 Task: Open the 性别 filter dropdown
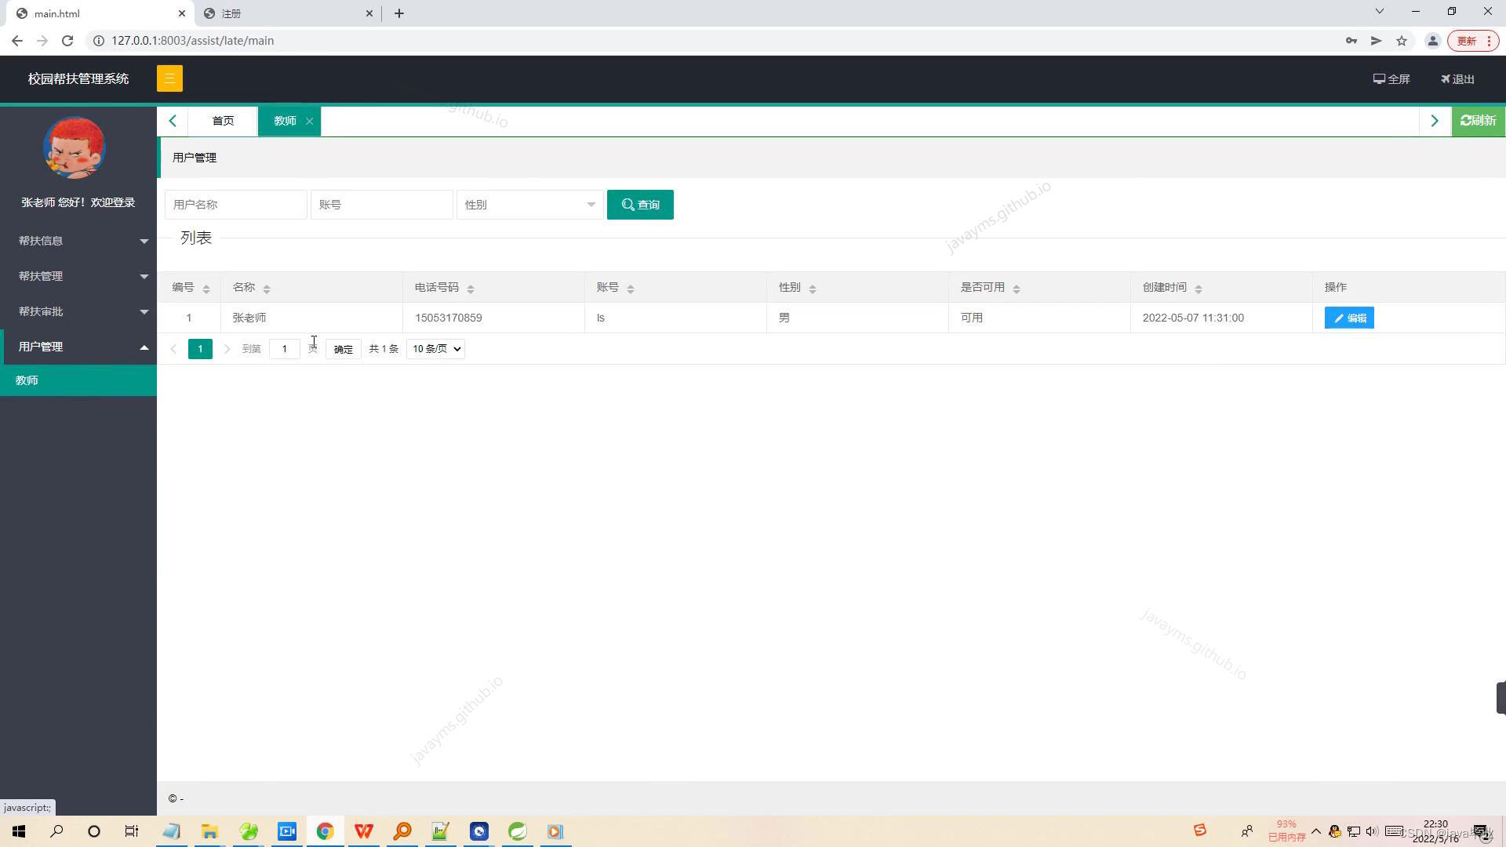click(x=530, y=205)
